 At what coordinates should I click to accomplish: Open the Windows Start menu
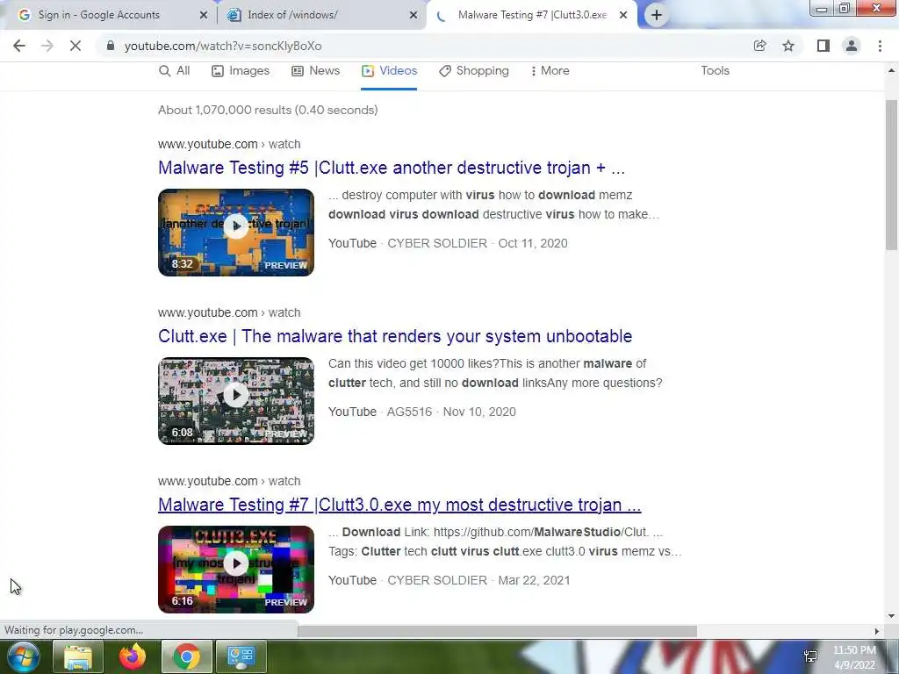coord(24,656)
